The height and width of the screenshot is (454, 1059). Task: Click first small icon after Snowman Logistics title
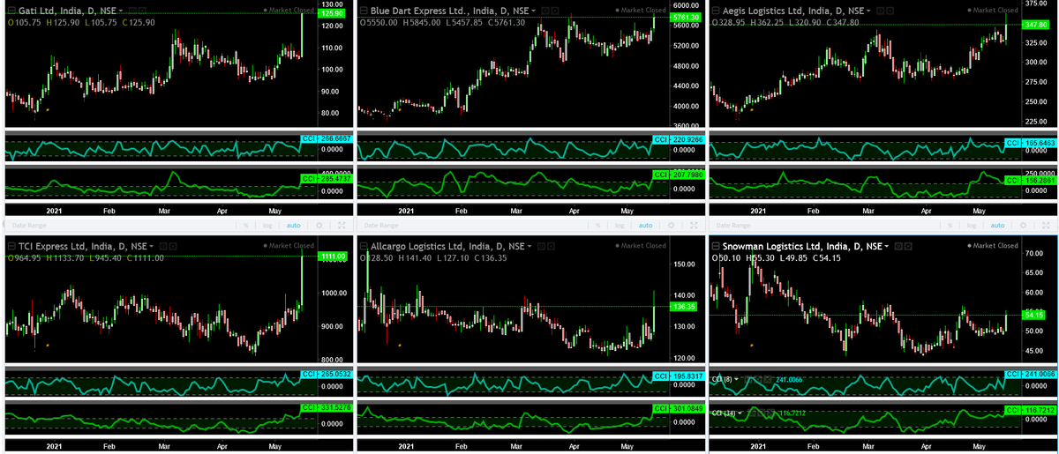(x=898, y=246)
